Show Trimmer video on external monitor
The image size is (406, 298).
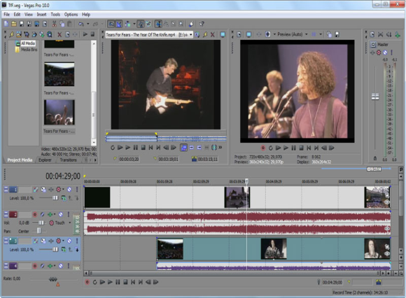[223, 34]
